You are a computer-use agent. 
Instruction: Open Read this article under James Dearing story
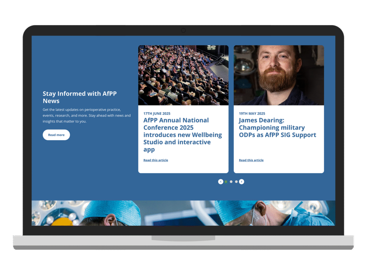click(x=251, y=160)
